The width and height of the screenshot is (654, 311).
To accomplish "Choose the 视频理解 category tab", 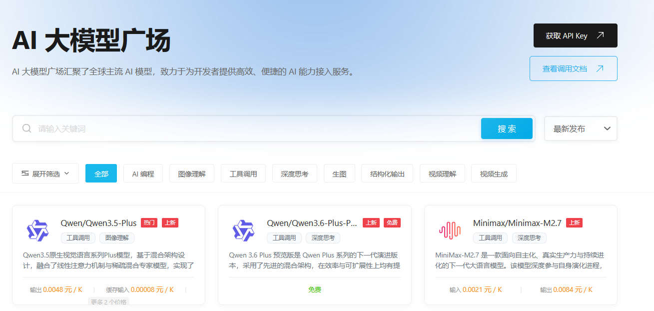I will click(442, 173).
